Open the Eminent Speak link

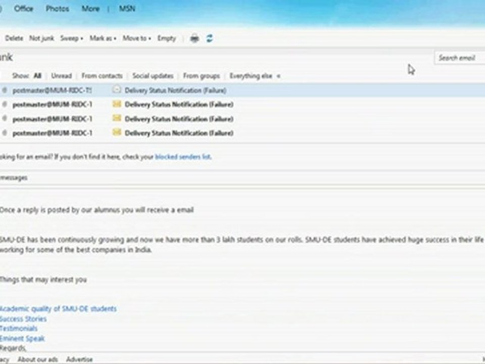point(22,338)
